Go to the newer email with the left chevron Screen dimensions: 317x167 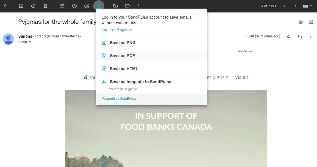pyautogui.click(x=284, y=6)
